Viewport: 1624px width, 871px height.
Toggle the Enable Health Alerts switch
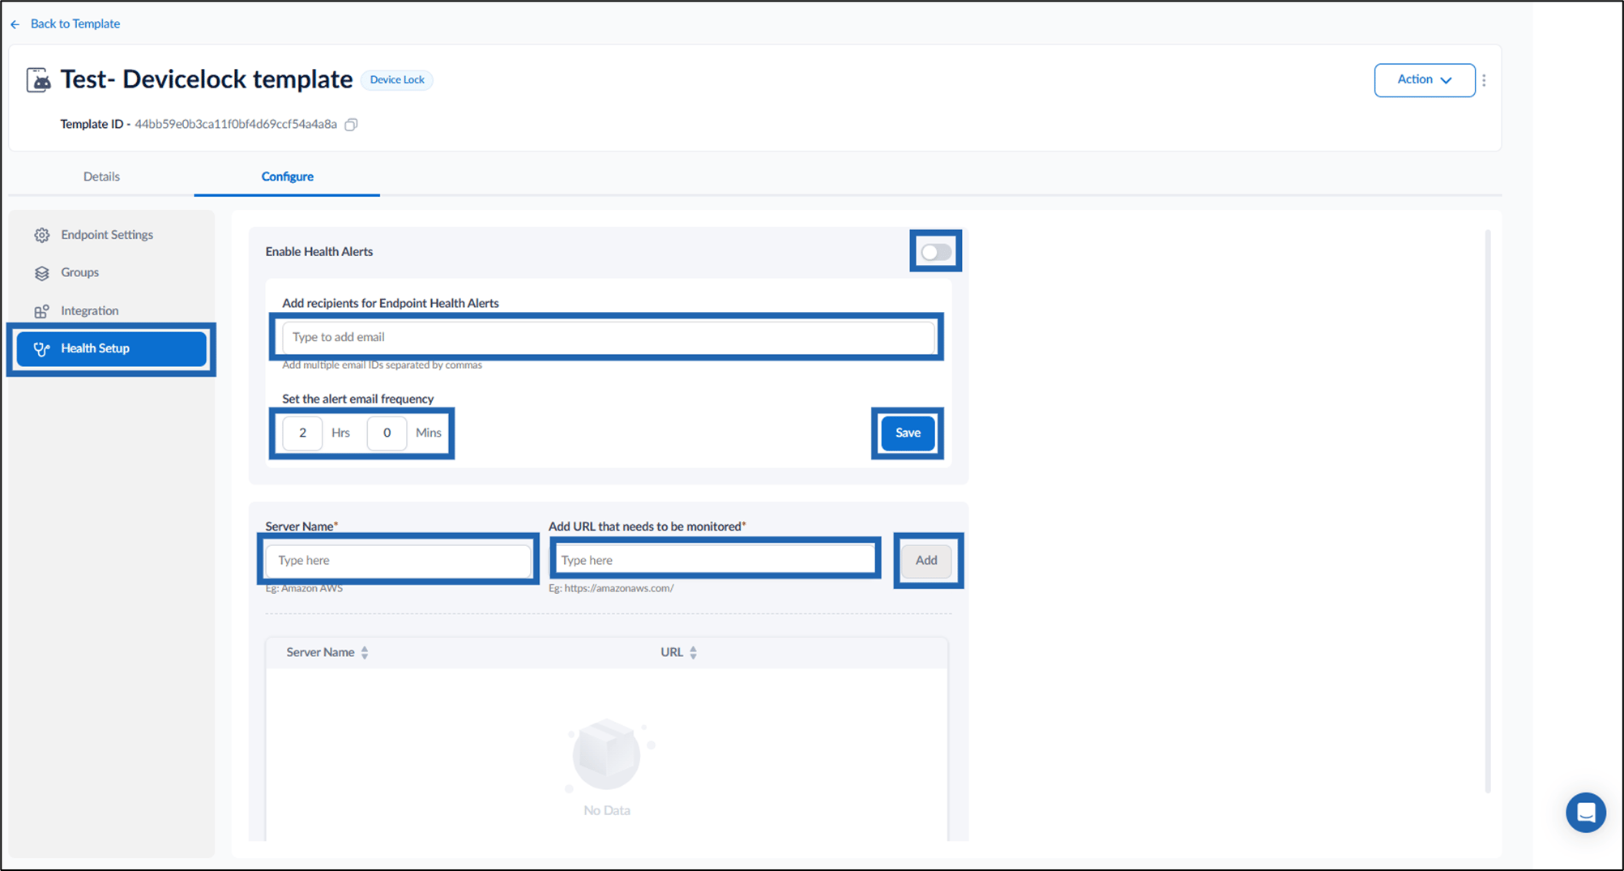pyautogui.click(x=935, y=252)
